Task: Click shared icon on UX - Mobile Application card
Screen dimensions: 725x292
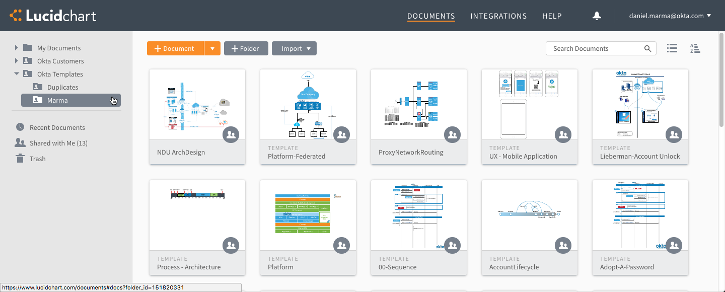Action: [x=563, y=134]
